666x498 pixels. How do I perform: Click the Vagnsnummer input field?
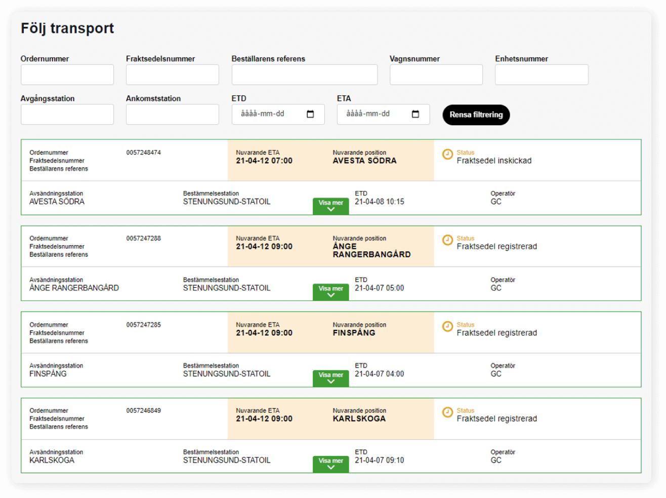pyautogui.click(x=436, y=74)
